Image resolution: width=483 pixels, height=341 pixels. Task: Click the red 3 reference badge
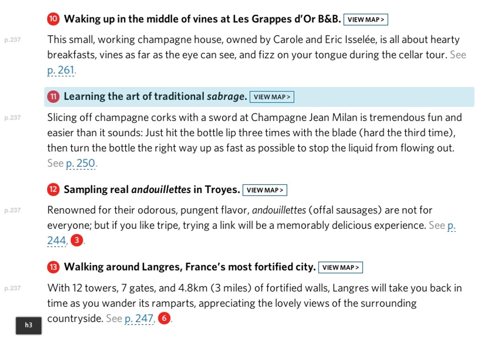(x=76, y=241)
